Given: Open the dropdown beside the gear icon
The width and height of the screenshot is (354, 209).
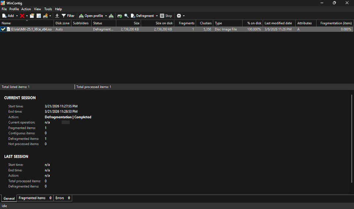Looking at the screenshot, I should (184, 16).
